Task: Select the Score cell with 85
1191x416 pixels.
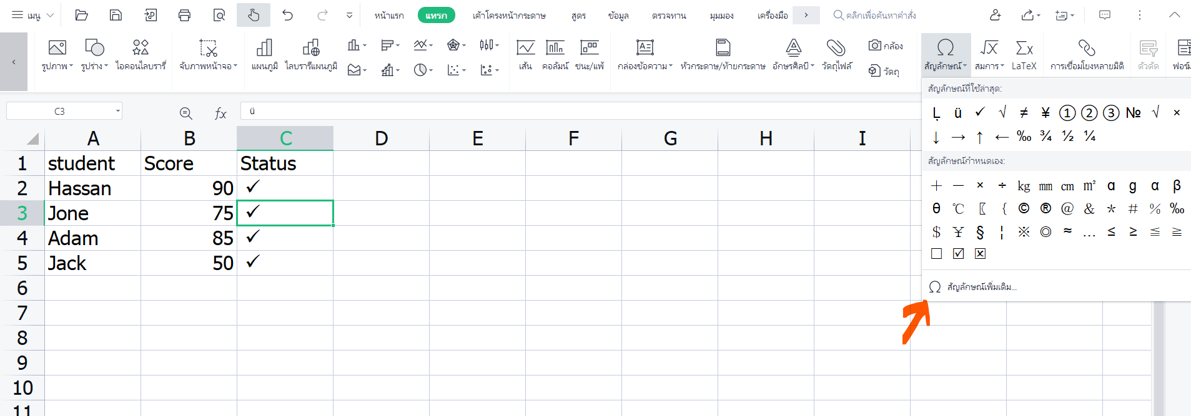Action: click(x=189, y=238)
